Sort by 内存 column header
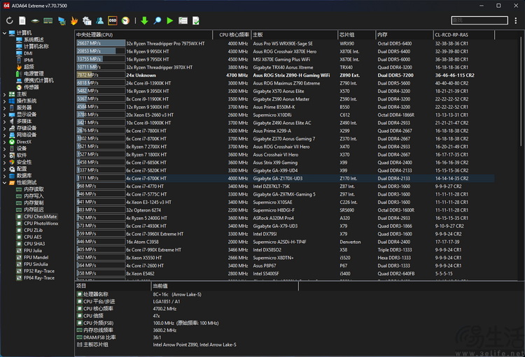The image size is (525, 357). (x=404, y=35)
